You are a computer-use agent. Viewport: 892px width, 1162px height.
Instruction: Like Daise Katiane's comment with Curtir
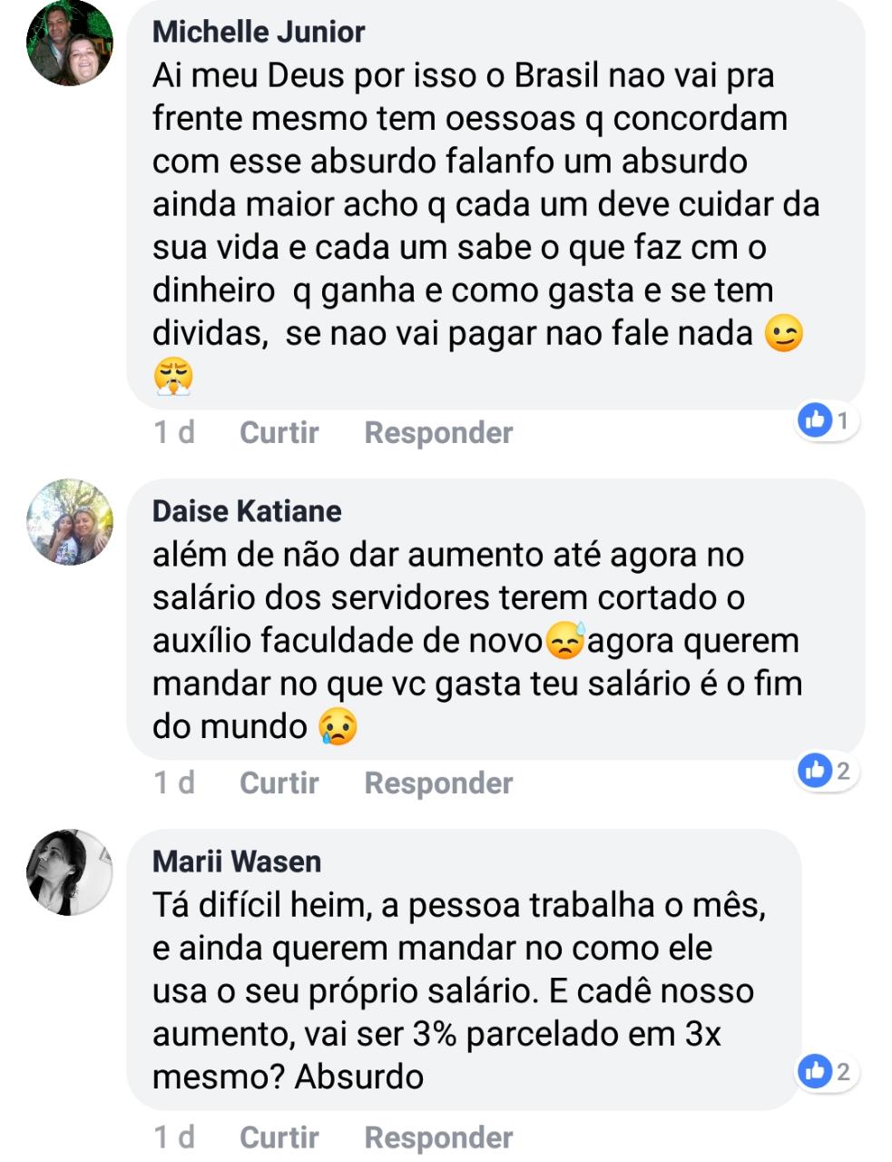pyautogui.click(x=279, y=783)
